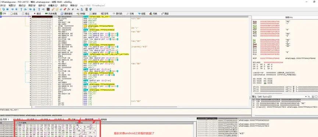318x137 pixels.
Task: Click the Step Into toolbar icon
Action: click(21, 9)
